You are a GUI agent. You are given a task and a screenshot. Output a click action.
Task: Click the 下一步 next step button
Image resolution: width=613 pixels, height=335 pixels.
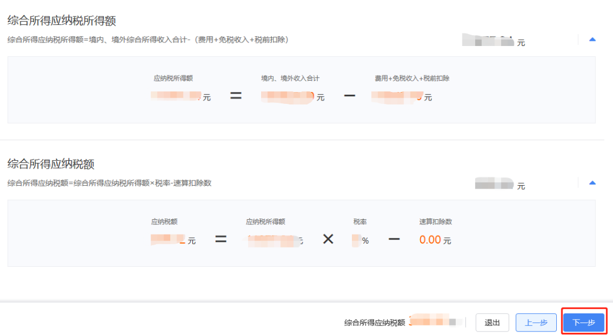click(x=583, y=323)
